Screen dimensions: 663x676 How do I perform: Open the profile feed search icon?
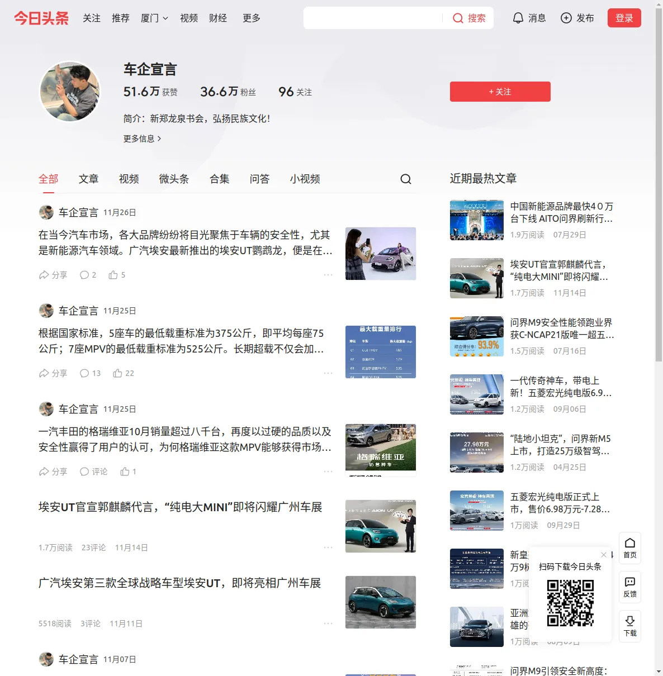(406, 179)
